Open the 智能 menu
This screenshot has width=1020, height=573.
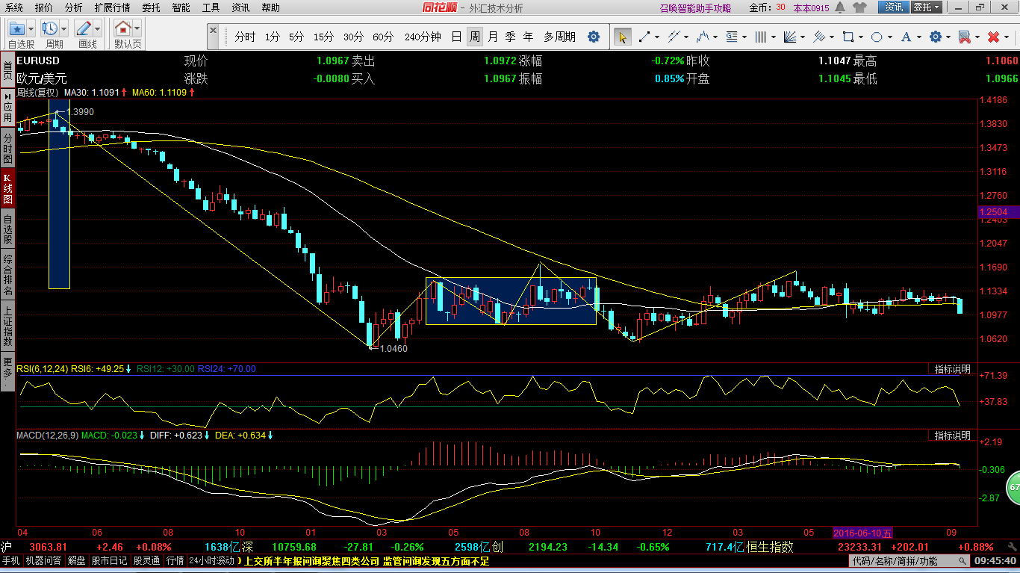(181, 7)
